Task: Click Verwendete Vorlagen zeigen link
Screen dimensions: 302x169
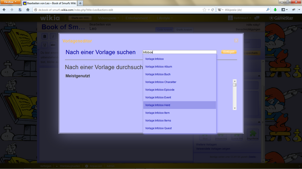Action: point(213,149)
